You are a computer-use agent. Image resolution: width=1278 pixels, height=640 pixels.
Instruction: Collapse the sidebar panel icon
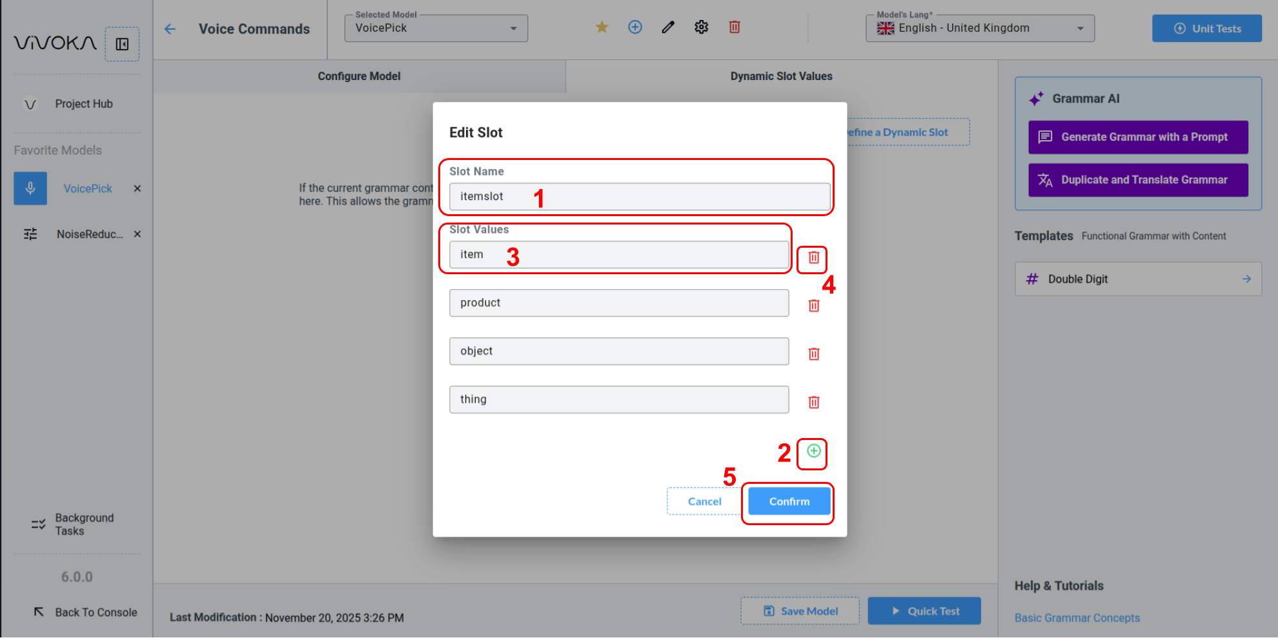[122, 44]
